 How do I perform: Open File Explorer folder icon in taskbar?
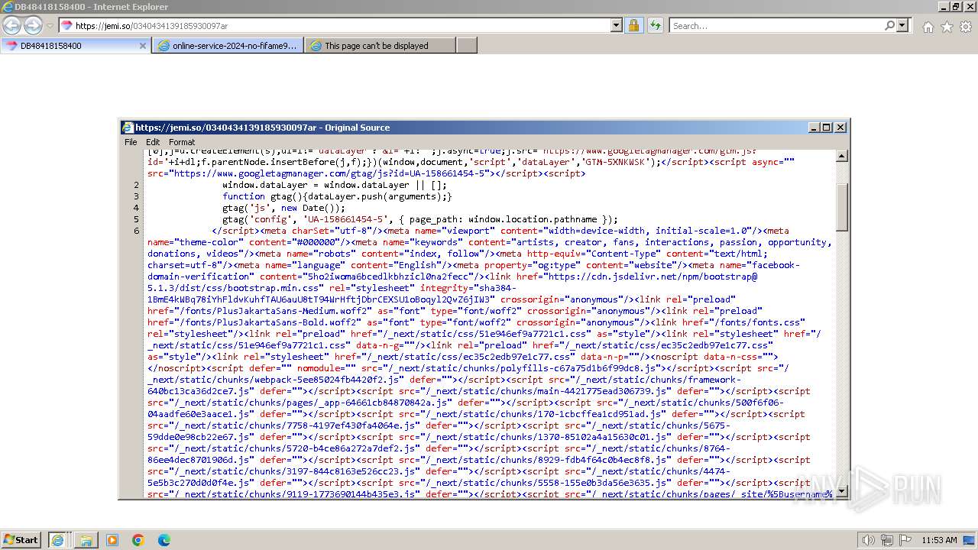(x=86, y=540)
